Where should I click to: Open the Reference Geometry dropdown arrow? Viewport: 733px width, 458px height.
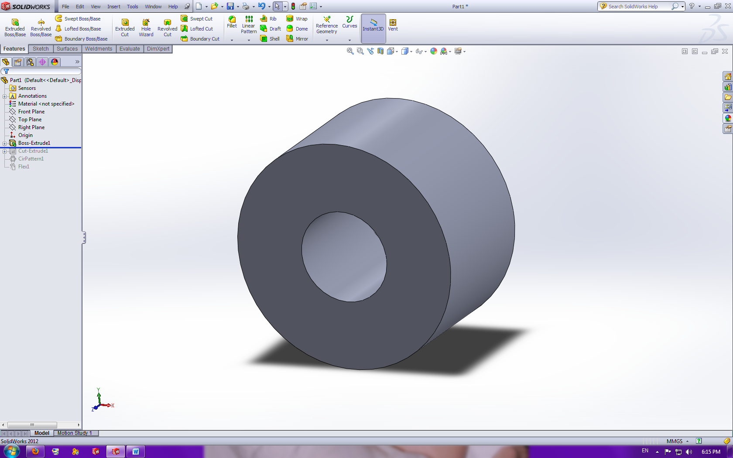pos(327,40)
